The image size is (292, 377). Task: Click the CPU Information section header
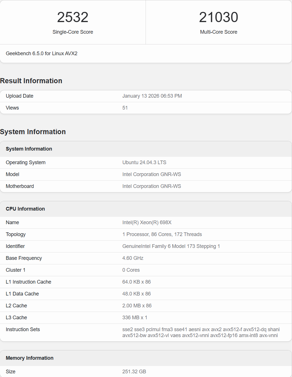tap(25, 209)
